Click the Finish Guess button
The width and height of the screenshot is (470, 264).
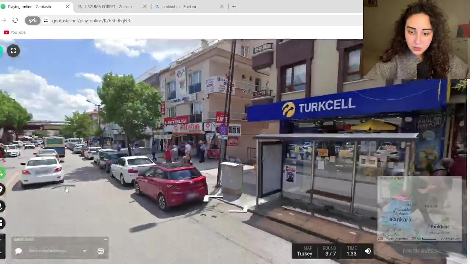tap(420, 251)
